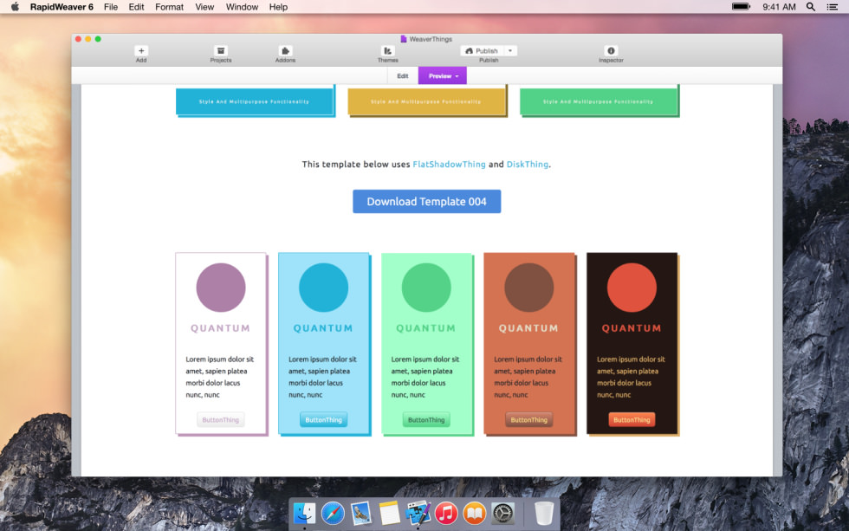Click QUANTUM heading on the dark card
The image size is (849, 531).
tap(632, 328)
